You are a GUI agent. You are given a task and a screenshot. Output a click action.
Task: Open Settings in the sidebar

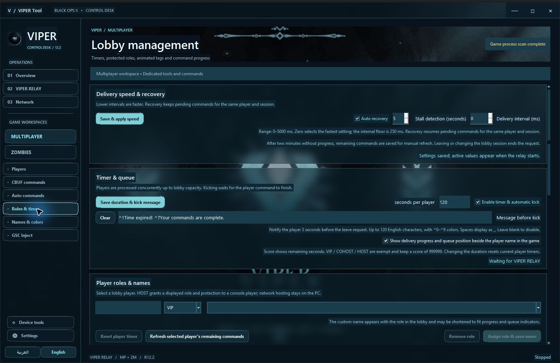point(40,336)
